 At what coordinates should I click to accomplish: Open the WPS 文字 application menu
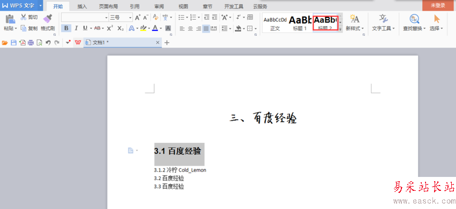point(21,5)
